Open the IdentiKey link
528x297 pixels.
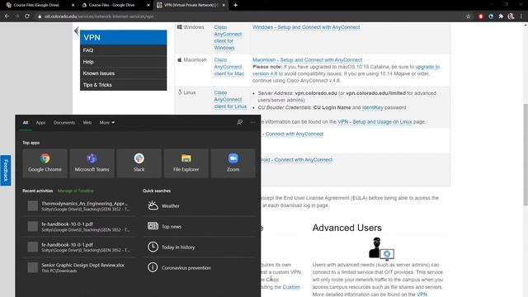[x=372, y=107]
